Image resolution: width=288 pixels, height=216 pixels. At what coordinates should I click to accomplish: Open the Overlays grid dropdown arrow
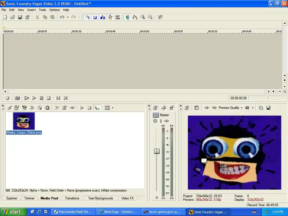point(253,108)
